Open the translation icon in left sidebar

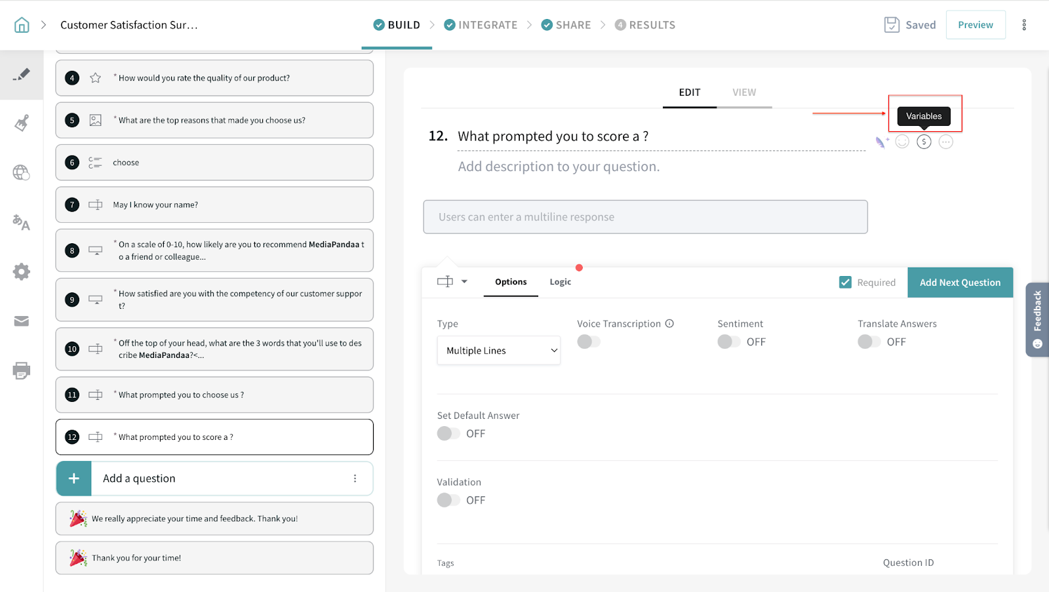[22, 223]
